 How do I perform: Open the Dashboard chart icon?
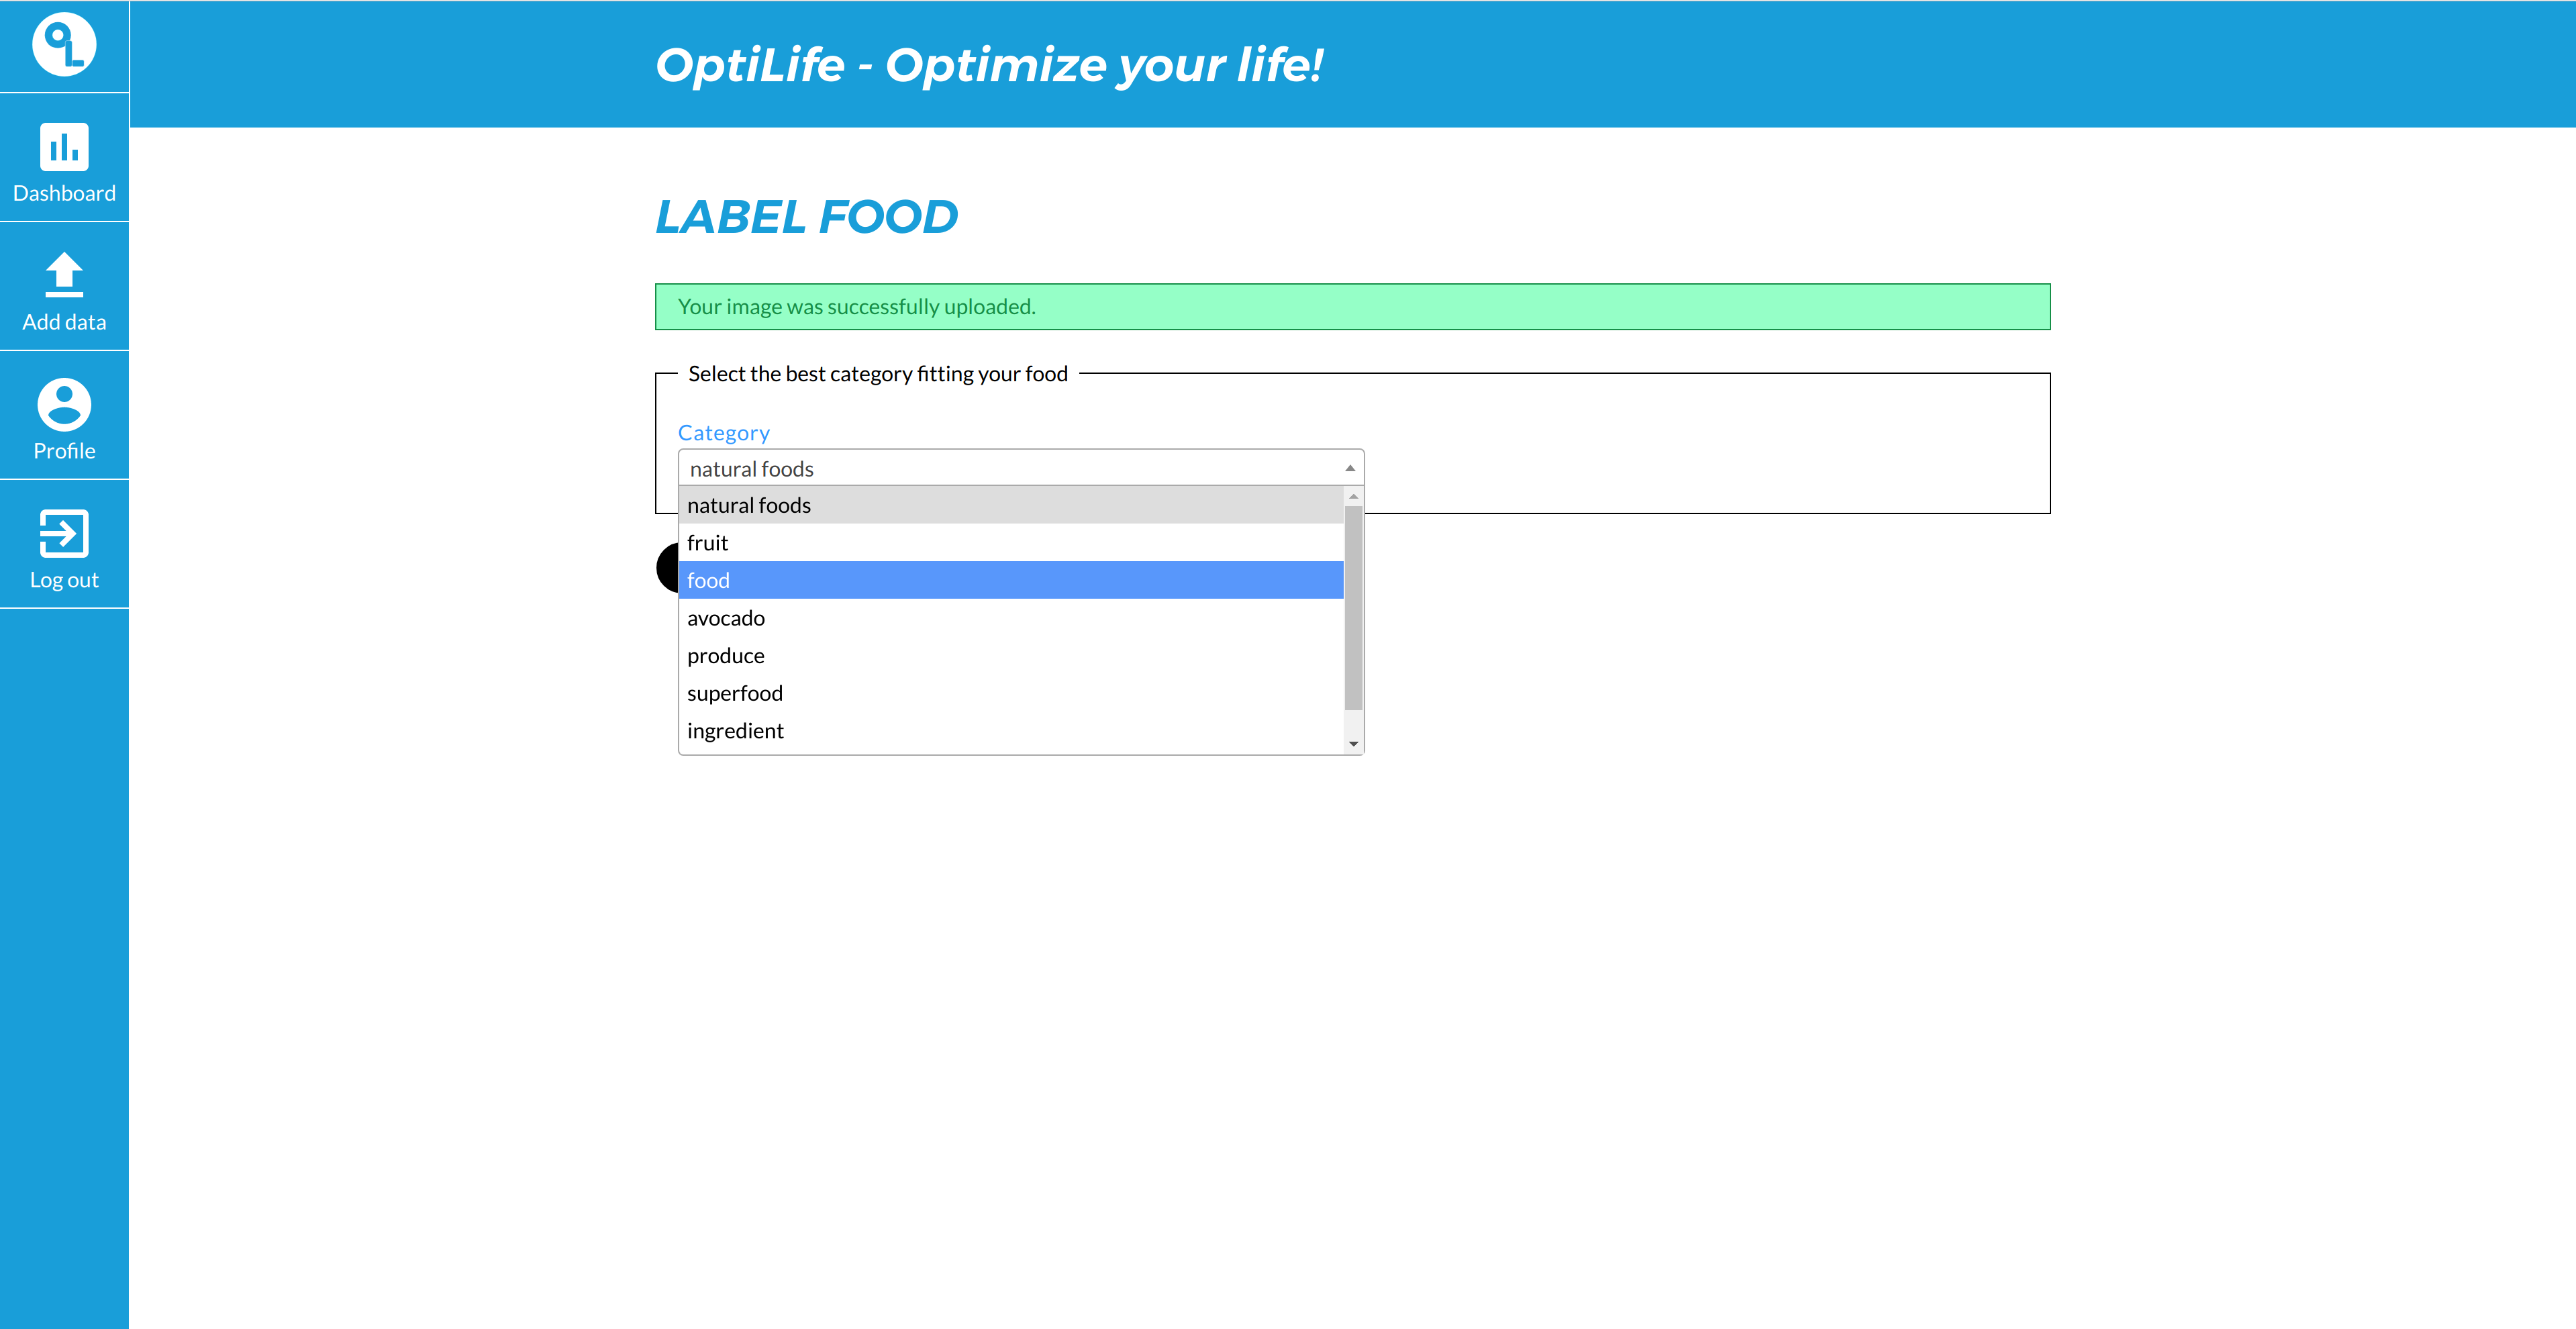click(64, 147)
